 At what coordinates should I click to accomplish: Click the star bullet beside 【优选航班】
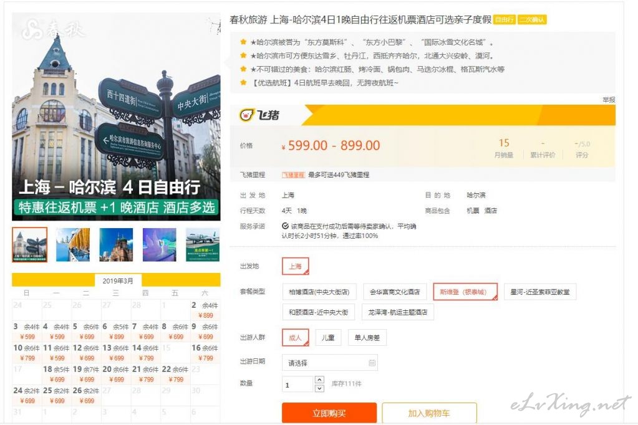pyautogui.click(x=243, y=82)
